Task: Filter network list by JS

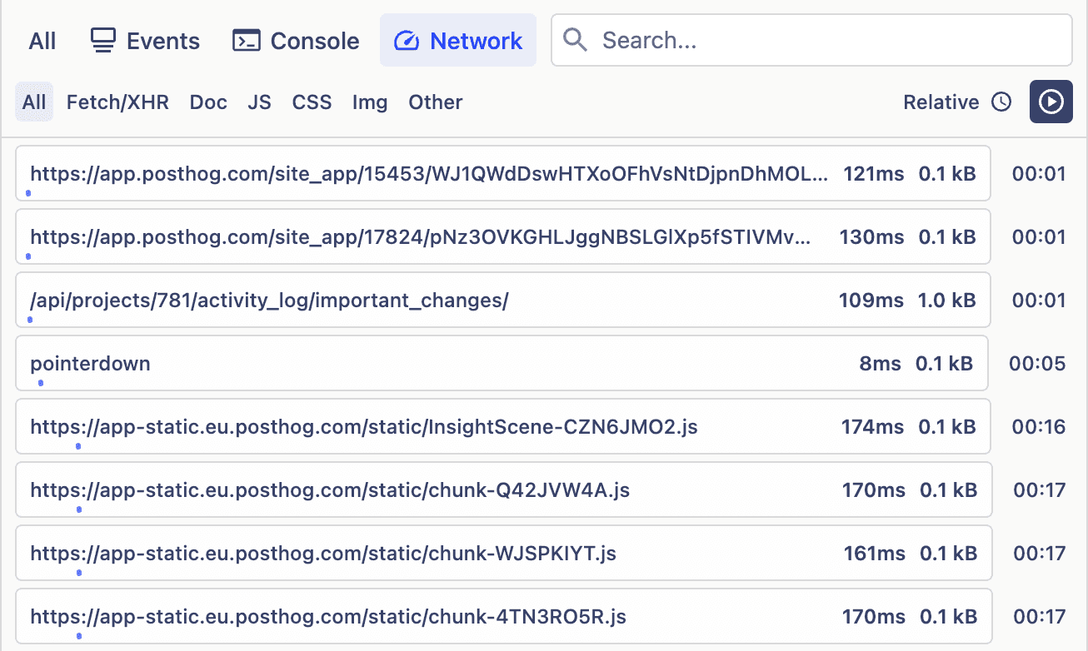Action: coord(259,102)
